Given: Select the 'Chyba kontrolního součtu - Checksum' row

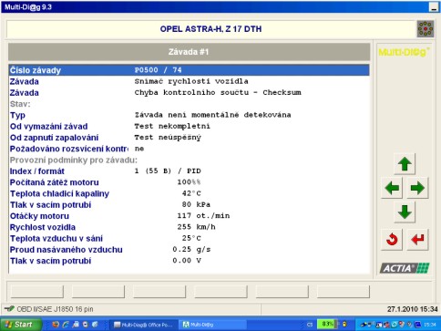Looking at the screenshot, I should click(x=190, y=93).
